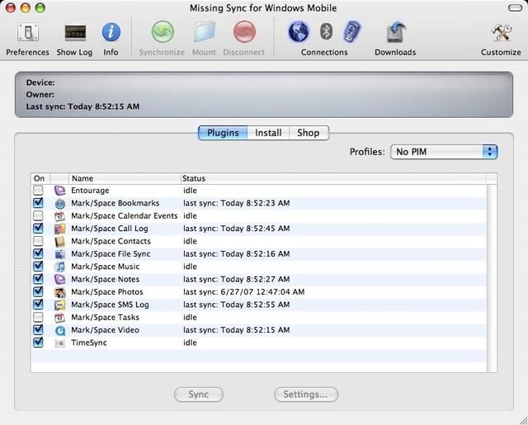This screenshot has height=425, width=528.
Task: Click the plugin list vertical scrollbar
Action: [492, 278]
